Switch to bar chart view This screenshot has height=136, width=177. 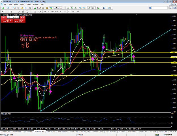pyautogui.click(x=68, y=8)
